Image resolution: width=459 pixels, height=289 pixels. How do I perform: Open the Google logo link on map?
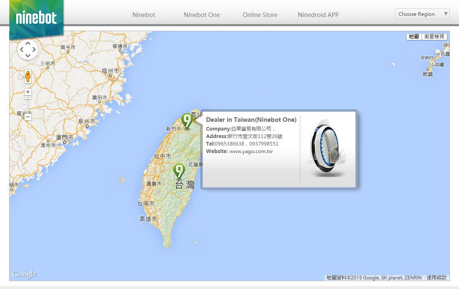pyautogui.click(x=24, y=274)
